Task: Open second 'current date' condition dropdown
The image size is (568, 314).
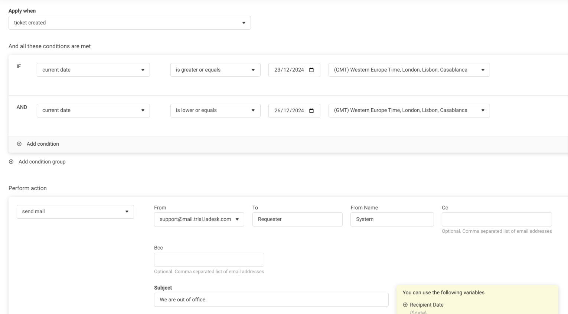Action: [x=93, y=110]
